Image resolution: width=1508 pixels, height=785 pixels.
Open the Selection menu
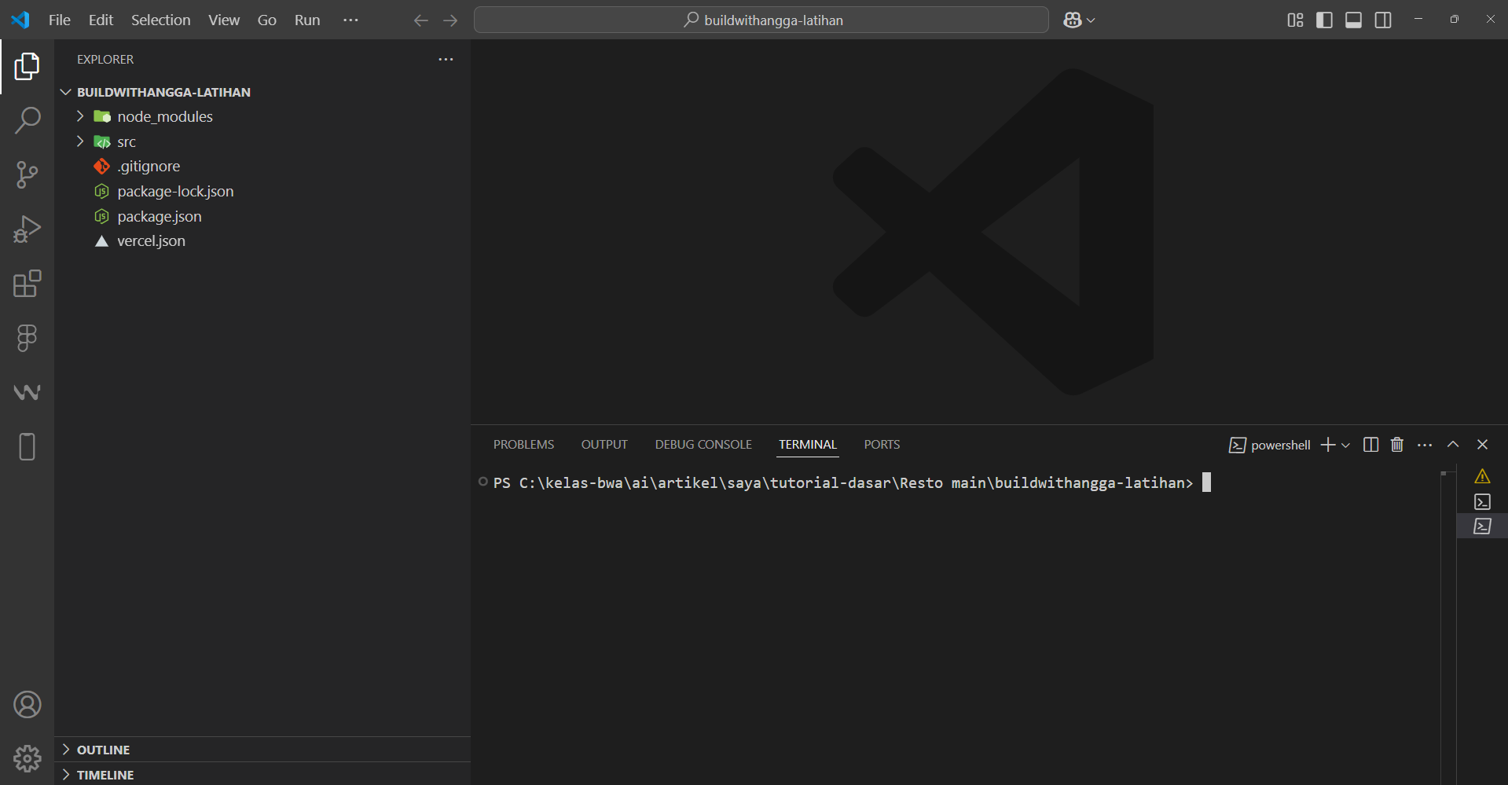point(160,20)
